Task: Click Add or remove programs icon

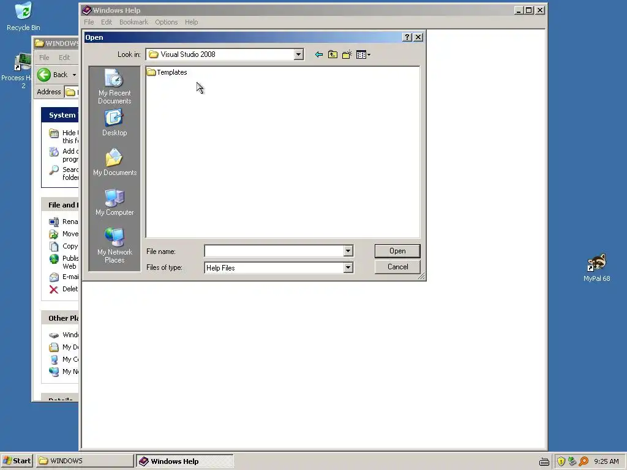Action: click(x=54, y=152)
